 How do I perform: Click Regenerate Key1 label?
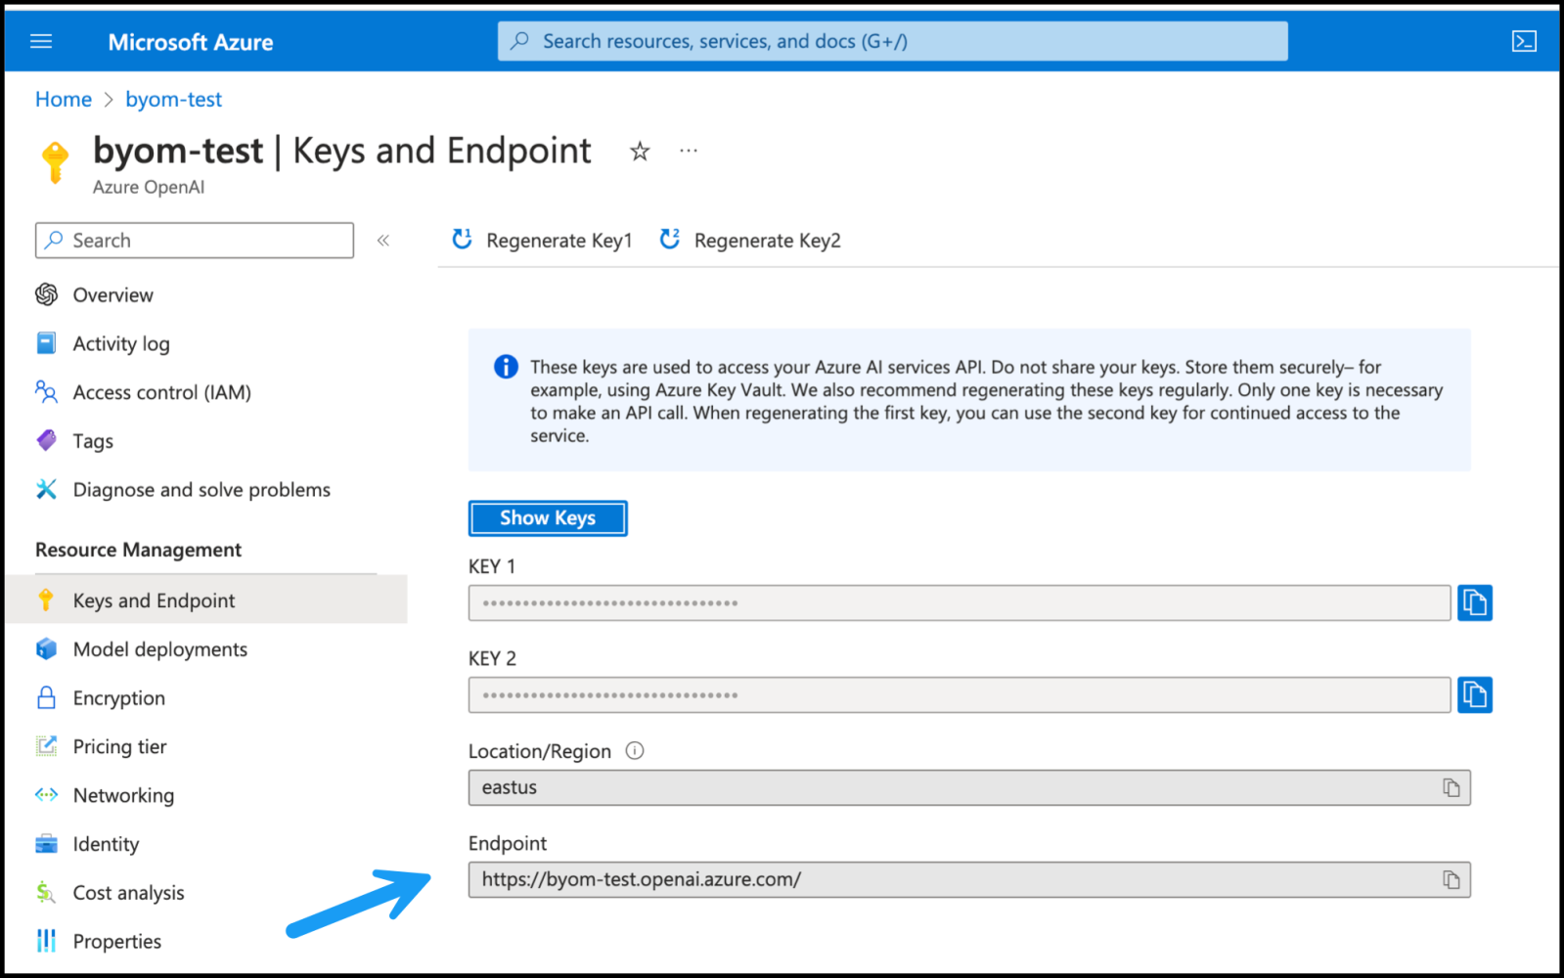pos(559,241)
